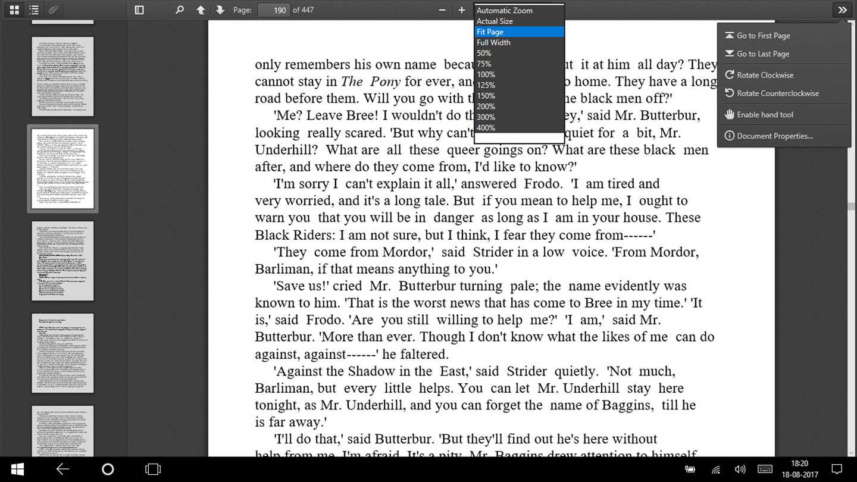Open the Action Center notifications icon
The width and height of the screenshot is (857, 482).
click(x=836, y=470)
